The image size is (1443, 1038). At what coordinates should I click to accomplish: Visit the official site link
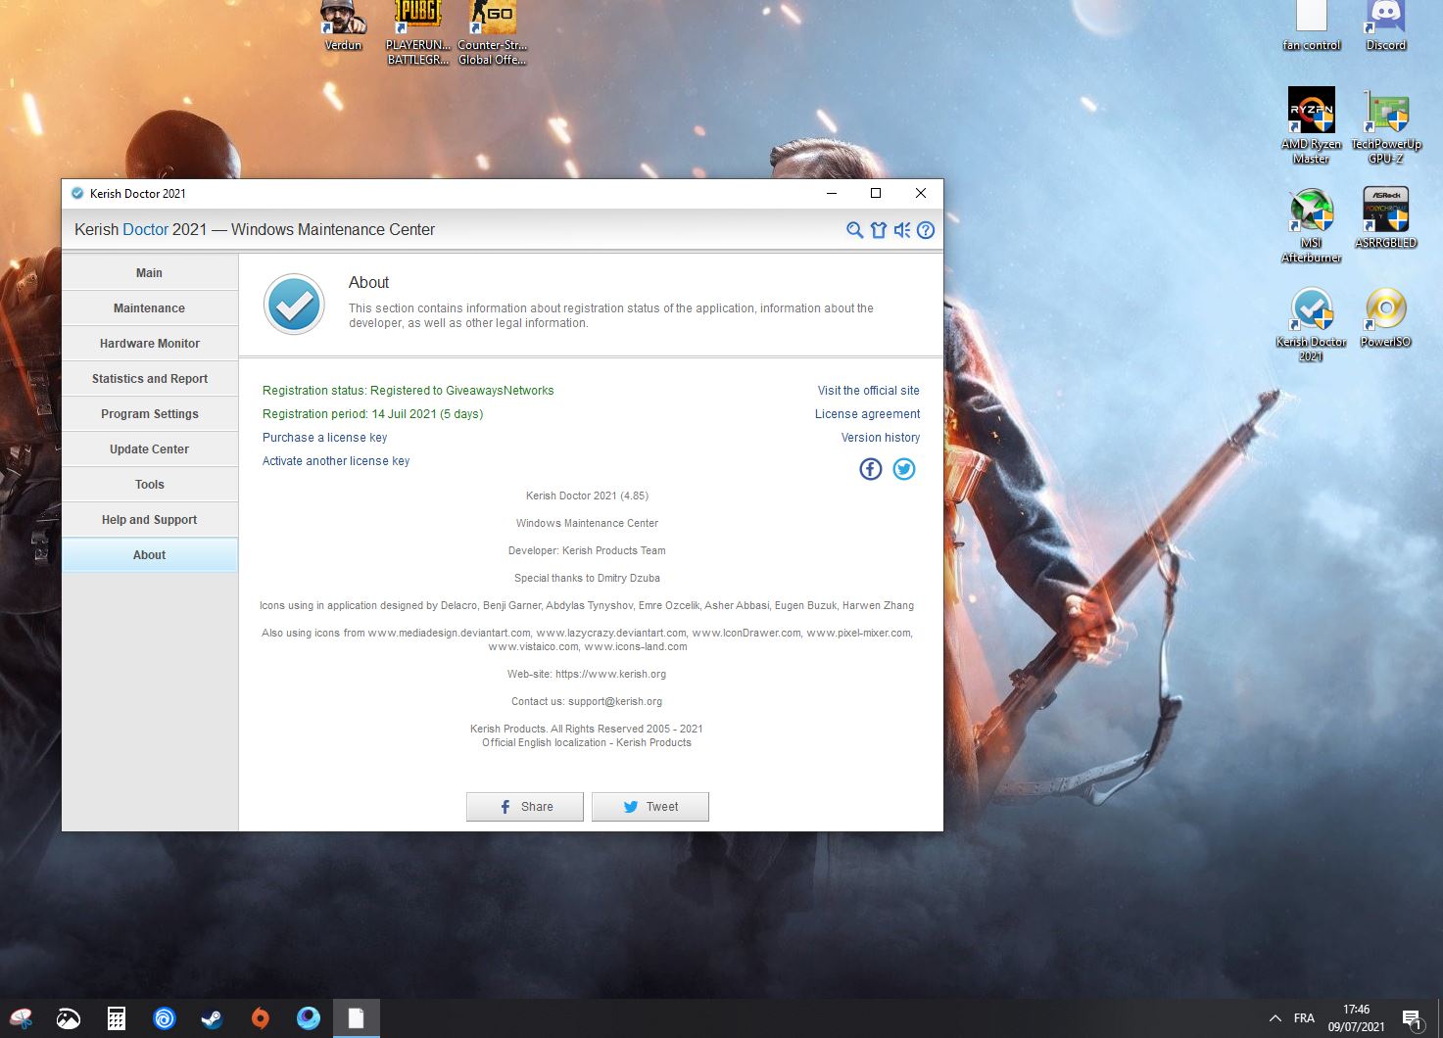pyautogui.click(x=869, y=391)
